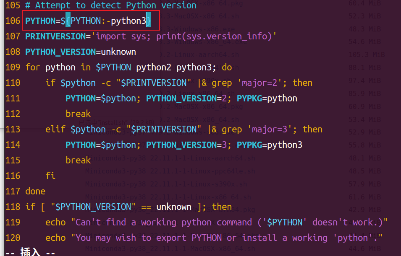
Task: Click "$PYTHON_VERSION" string on line 118
Action: point(93,207)
